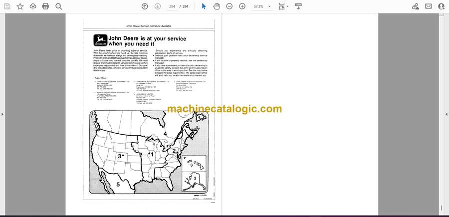The height and width of the screenshot is (217, 449).
Task: Click region number 5 on Mexico
Action: (x=118, y=185)
